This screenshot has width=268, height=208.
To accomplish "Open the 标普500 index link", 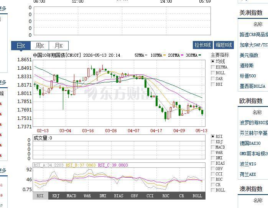I will pyautogui.click(x=248, y=76).
